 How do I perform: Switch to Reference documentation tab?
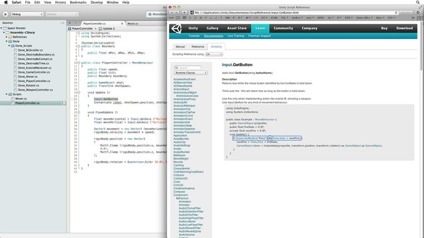point(197,47)
